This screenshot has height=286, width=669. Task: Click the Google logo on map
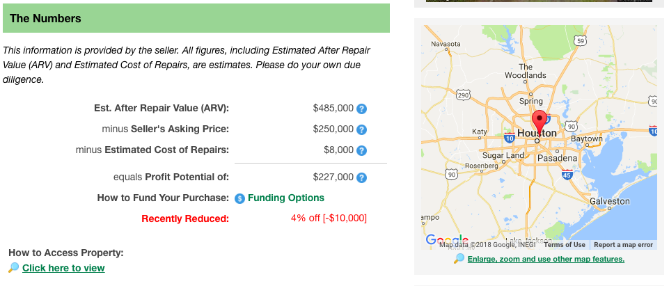[x=447, y=240]
